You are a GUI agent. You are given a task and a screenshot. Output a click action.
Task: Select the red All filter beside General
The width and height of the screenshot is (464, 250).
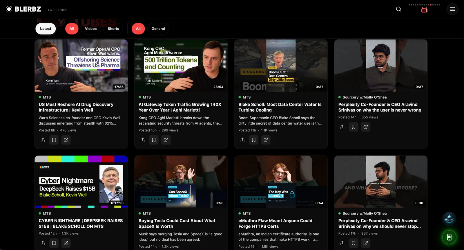(138, 29)
